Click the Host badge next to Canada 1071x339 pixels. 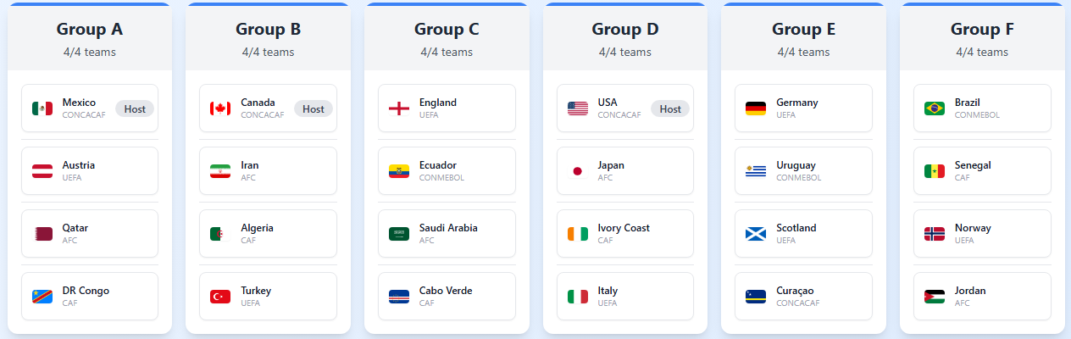314,108
